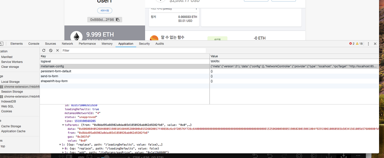
Task: Open Service Workers in the sidebar
Action: (x=12, y=62)
